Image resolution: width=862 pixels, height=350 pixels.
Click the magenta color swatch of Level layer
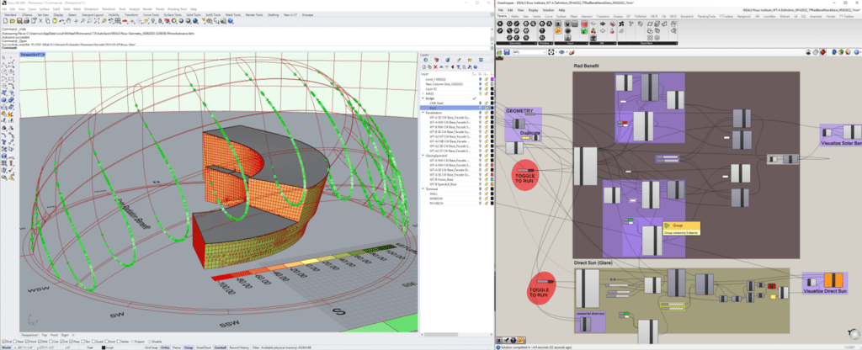click(492, 79)
